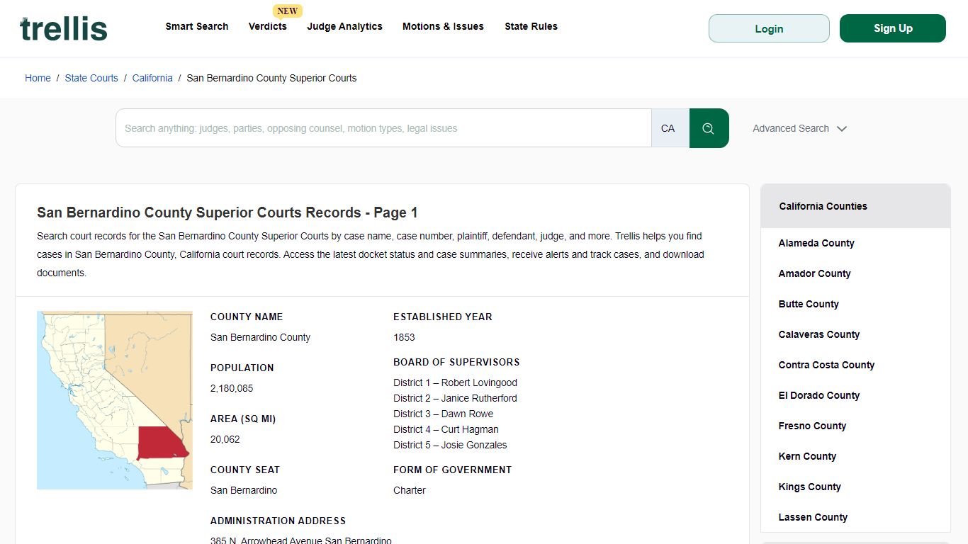Click the Login button

click(x=769, y=28)
